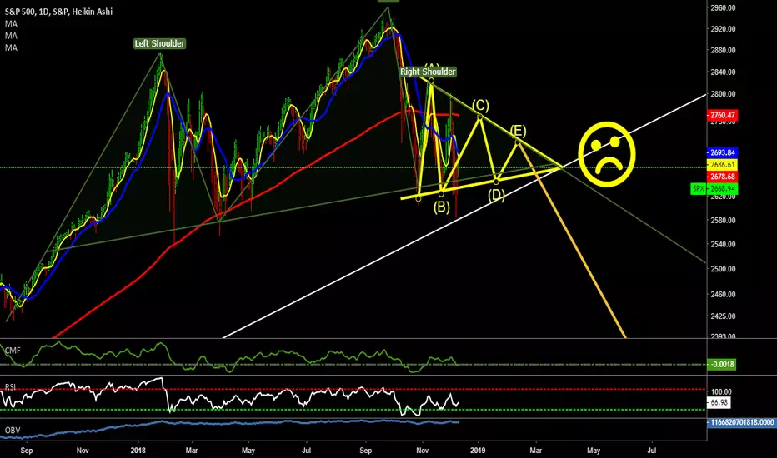This screenshot has width=777, height=458.
Task: Click the 2840.00 price axis tick
Action: point(723,72)
